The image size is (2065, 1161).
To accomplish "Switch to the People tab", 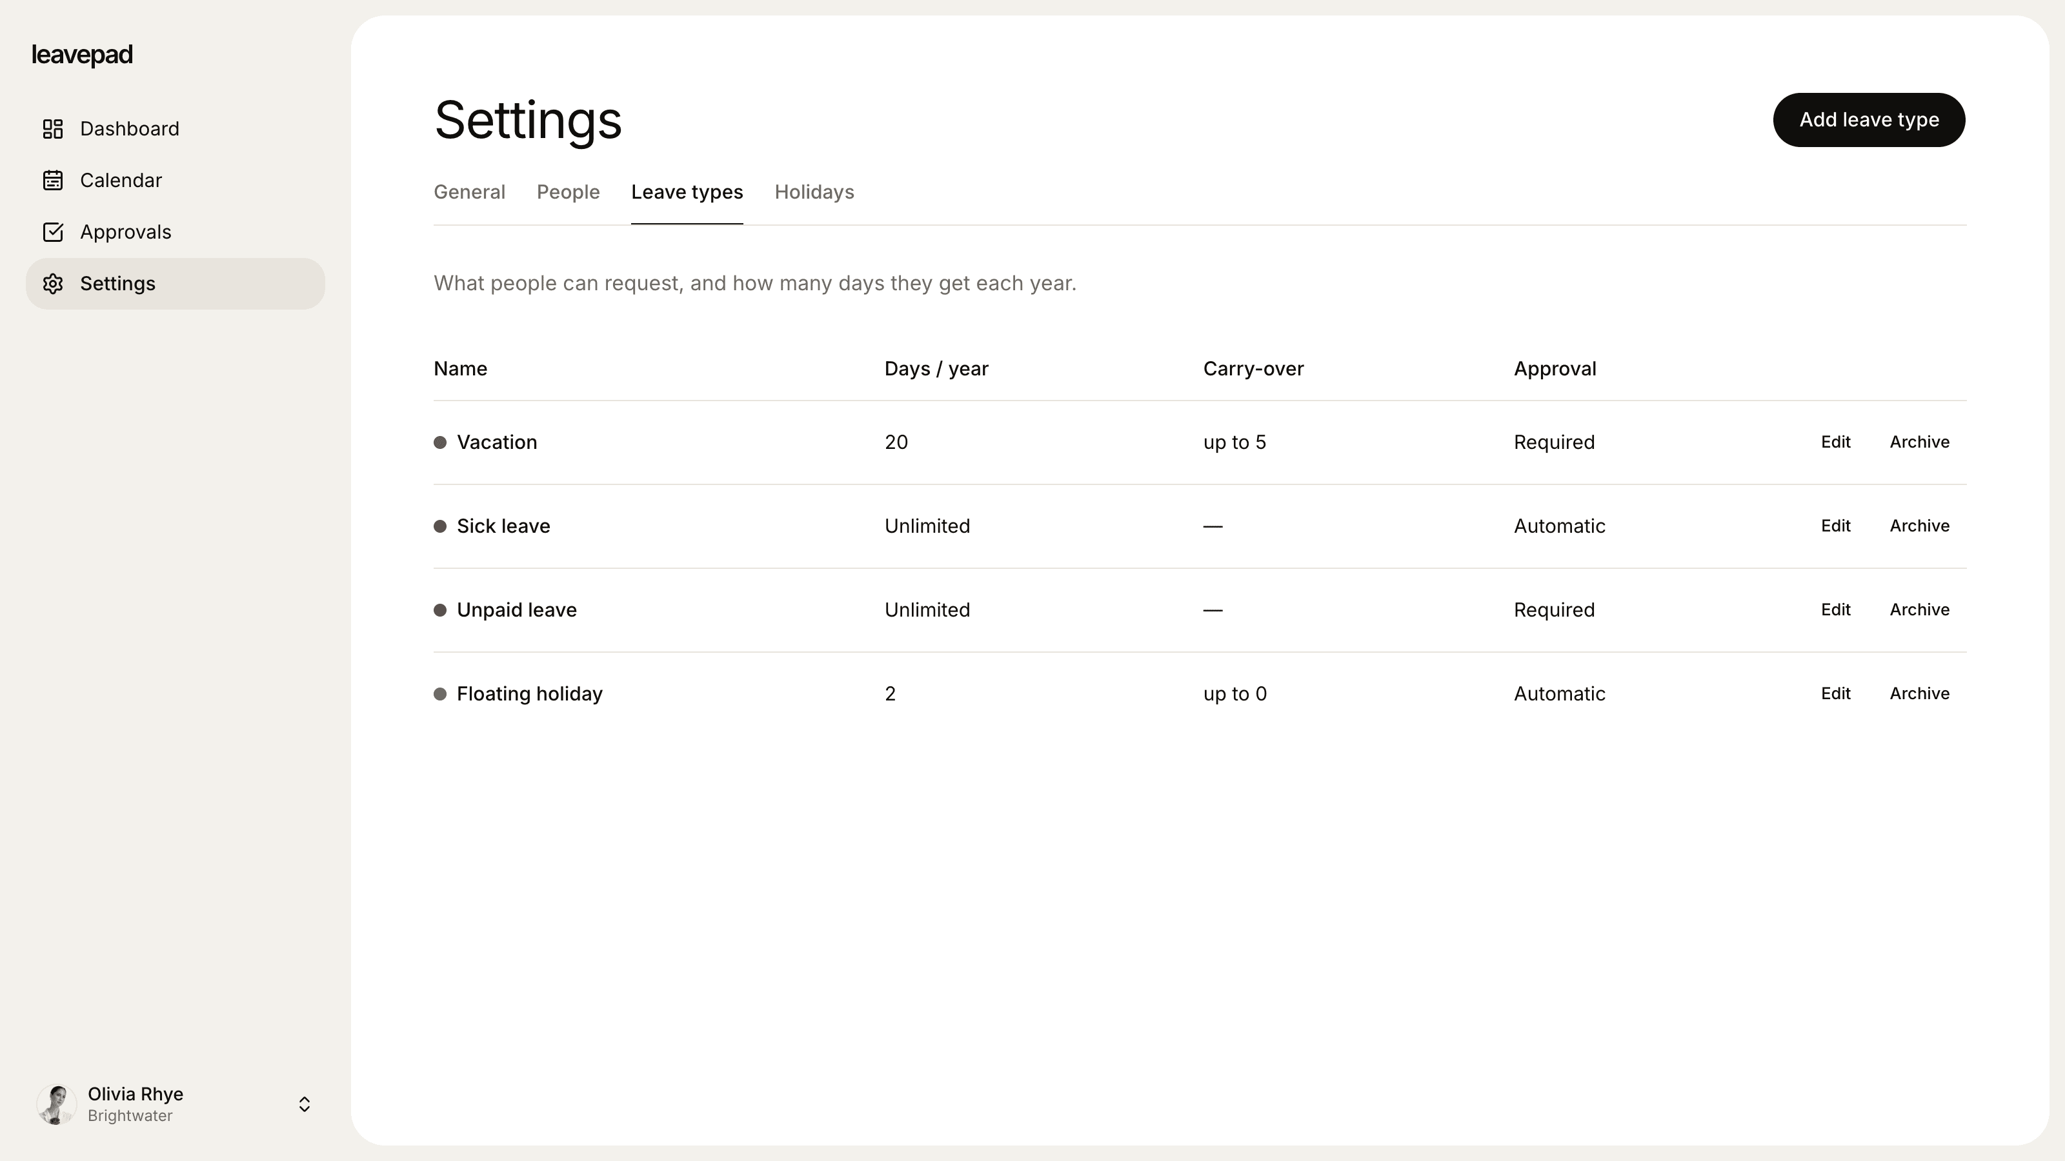I will 569,192.
